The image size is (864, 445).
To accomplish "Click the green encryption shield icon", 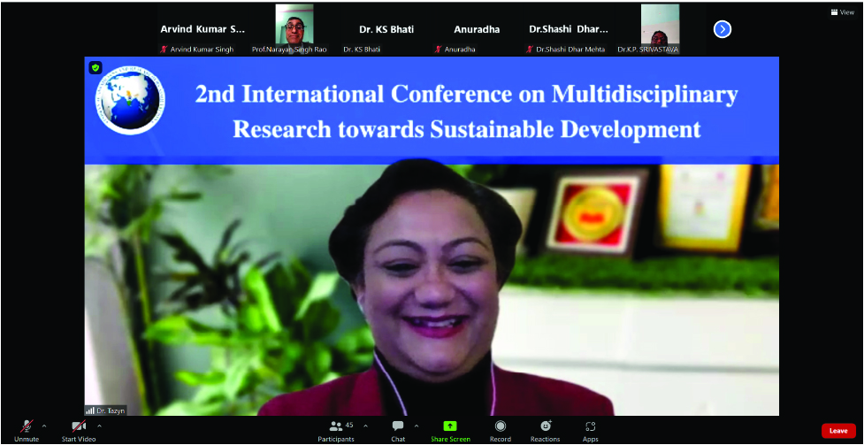I will pyautogui.click(x=96, y=67).
